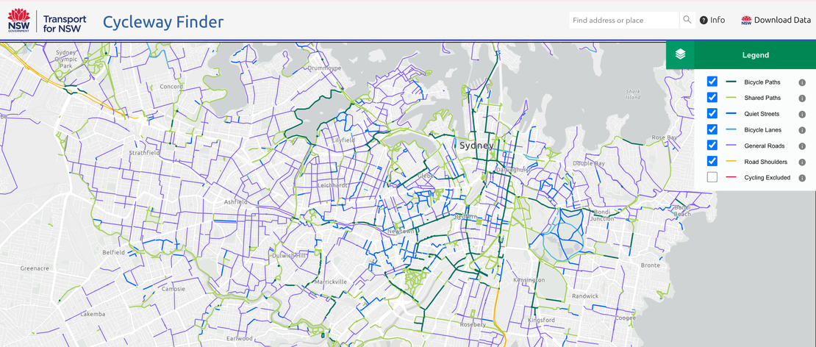Open info icon for Shared Paths
Viewport: 816px width, 347px height.
pyautogui.click(x=802, y=98)
